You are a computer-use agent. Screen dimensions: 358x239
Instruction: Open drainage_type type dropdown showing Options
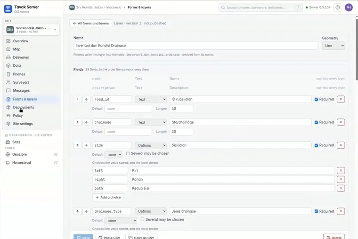click(151, 211)
